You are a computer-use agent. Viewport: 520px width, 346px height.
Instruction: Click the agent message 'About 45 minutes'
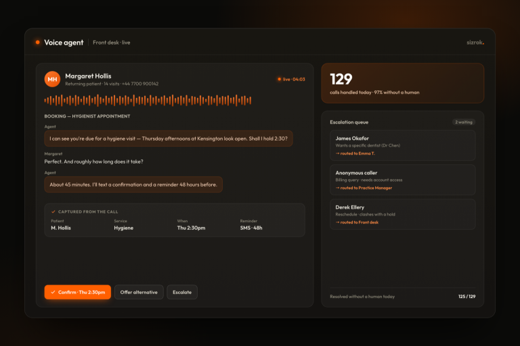click(133, 184)
